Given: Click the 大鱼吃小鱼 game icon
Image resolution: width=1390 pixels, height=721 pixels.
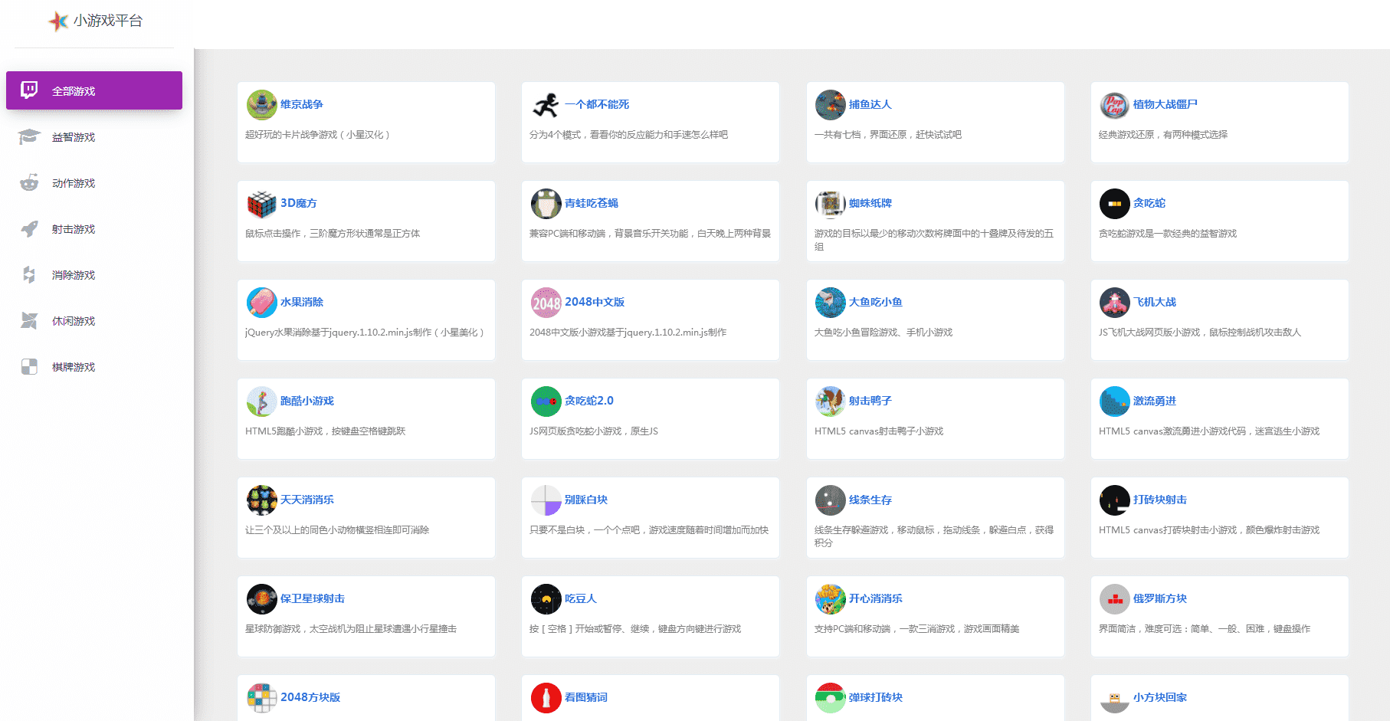Looking at the screenshot, I should click(x=831, y=303).
